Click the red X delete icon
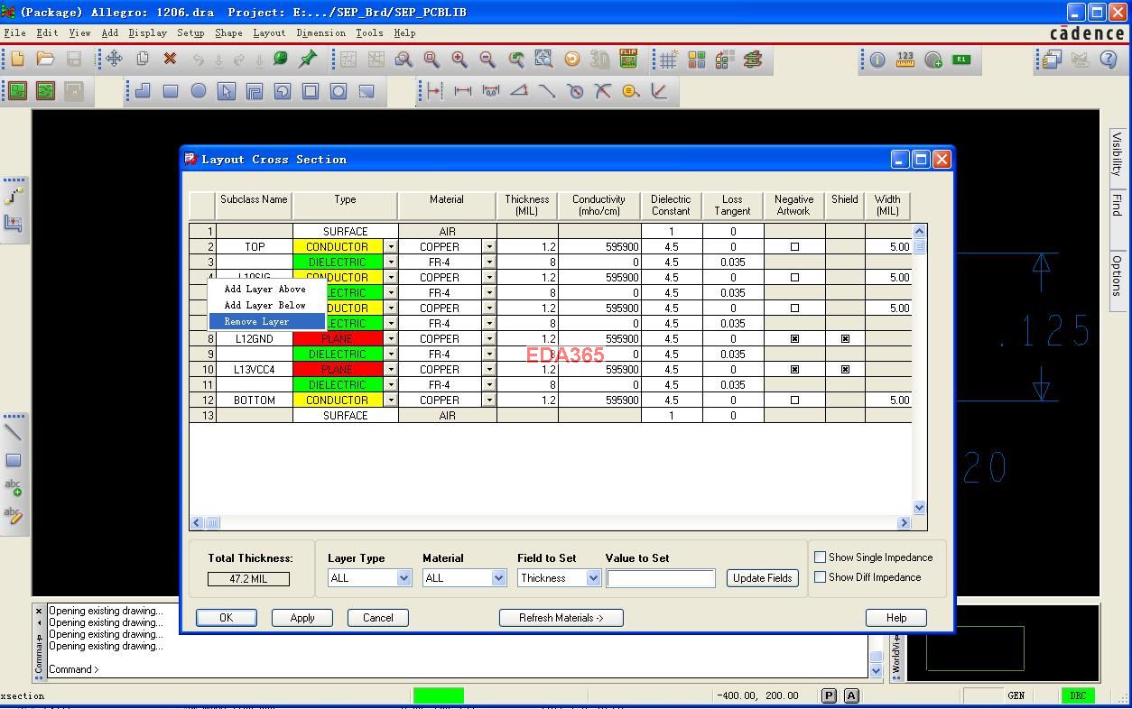Screen dimensions: 1132x709 point(170,60)
